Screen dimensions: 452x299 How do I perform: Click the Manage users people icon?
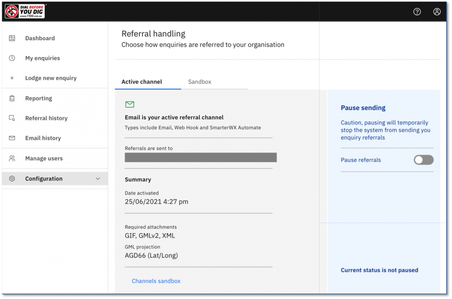[12, 158]
